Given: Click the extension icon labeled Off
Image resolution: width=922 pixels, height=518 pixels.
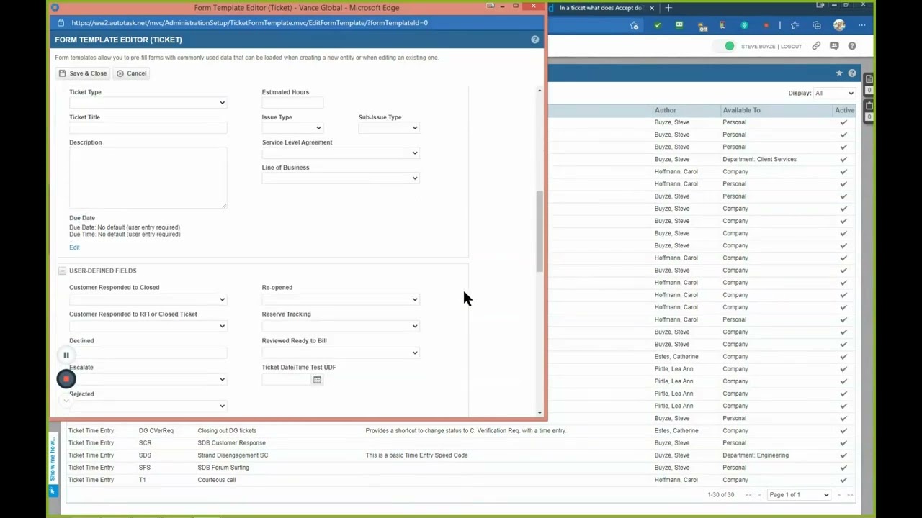Looking at the screenshot, I should click(x=702, y=27).
